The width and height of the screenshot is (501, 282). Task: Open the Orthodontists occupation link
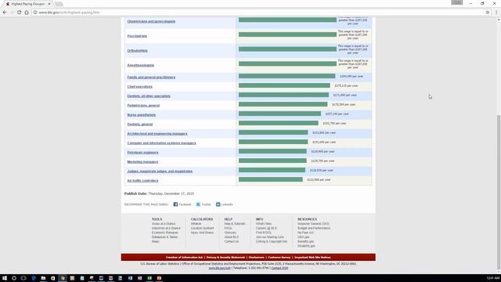click(138, 51)
